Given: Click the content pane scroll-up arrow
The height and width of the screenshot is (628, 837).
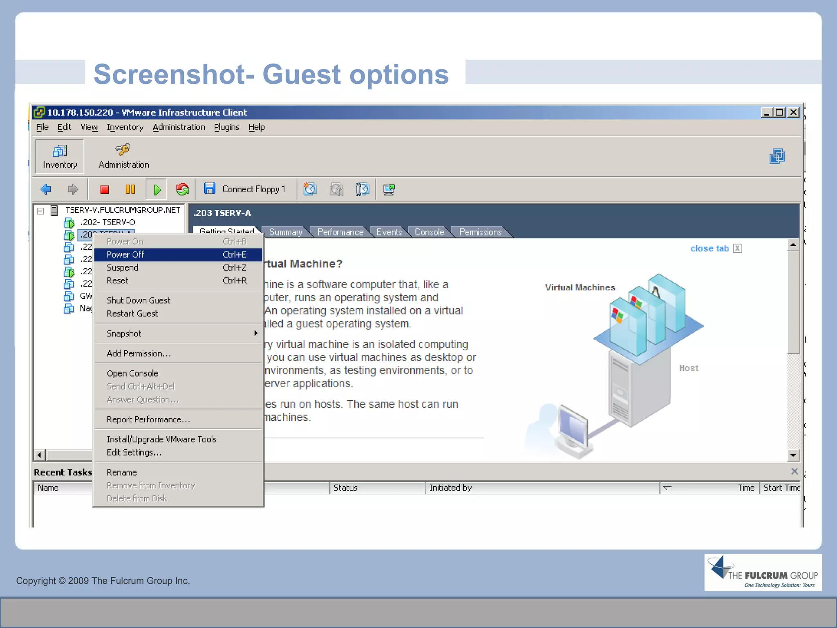Looking at the screenshot, I should (793, 245).
